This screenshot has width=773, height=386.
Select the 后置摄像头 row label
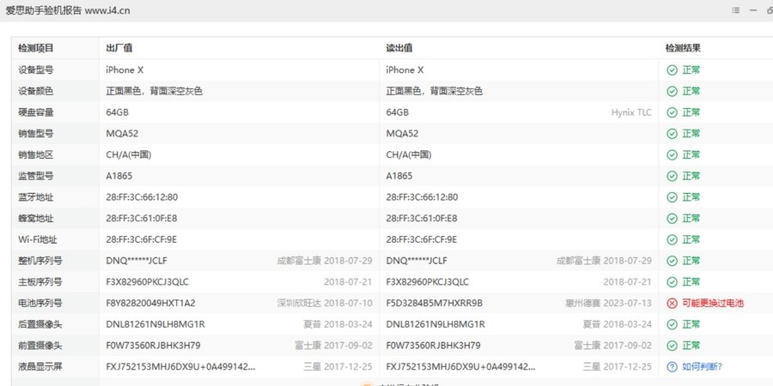[x=40, y=324]
